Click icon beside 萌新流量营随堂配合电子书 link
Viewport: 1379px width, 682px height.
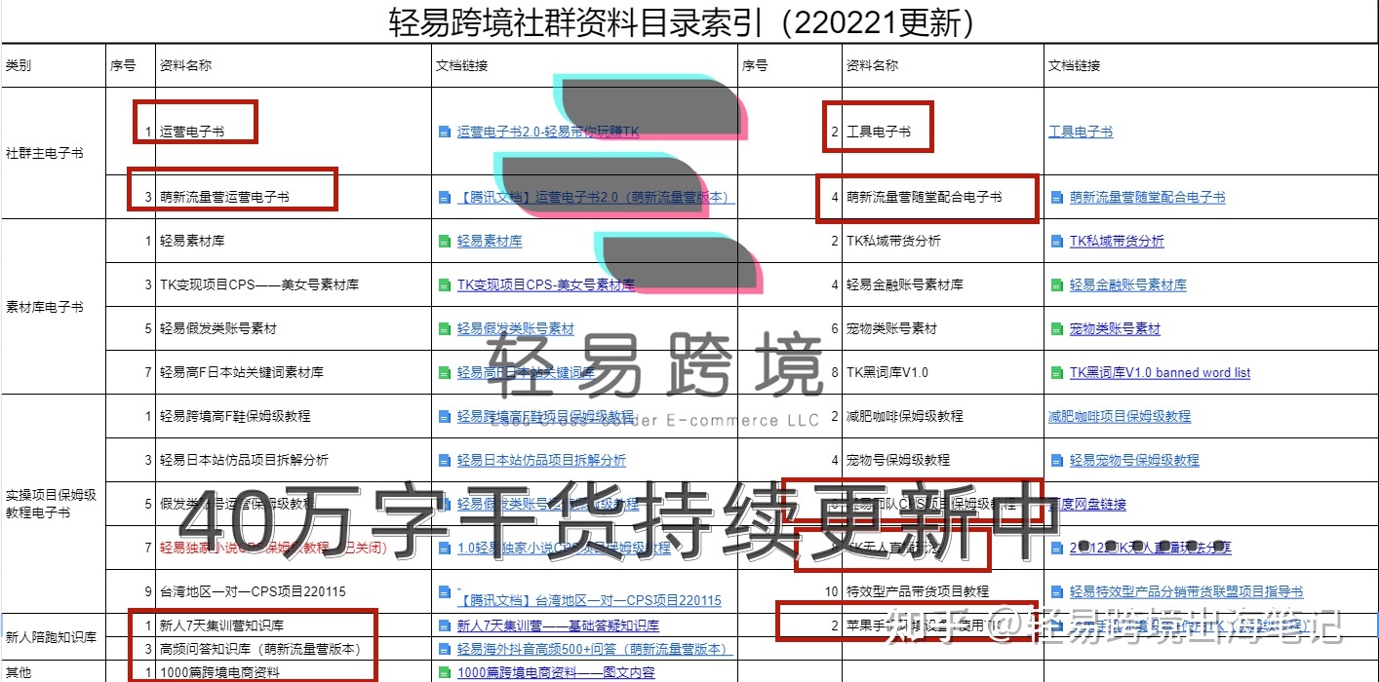(1056, 197)
